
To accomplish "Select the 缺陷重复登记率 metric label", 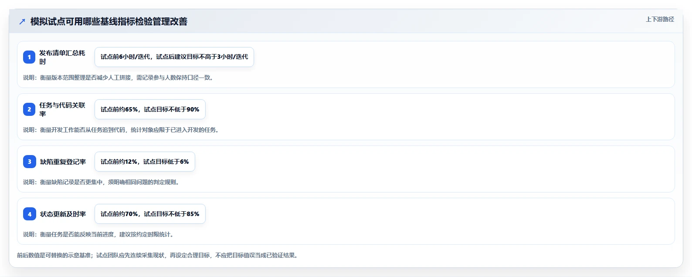I will click(x=63, y=162).
